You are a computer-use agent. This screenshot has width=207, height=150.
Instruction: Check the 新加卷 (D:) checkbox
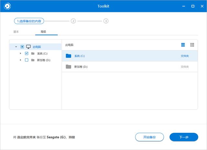pos(27,60)
